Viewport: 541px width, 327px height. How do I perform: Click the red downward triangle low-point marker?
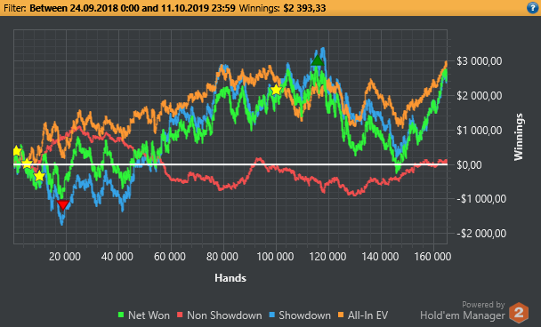click(x=63, y=204)
